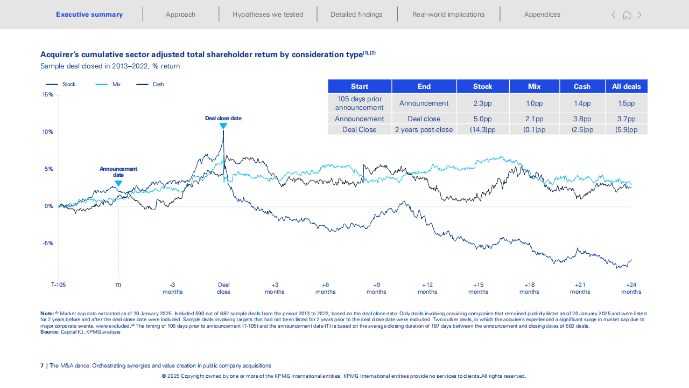Click the T0 axis label

[x=118, y=285]
